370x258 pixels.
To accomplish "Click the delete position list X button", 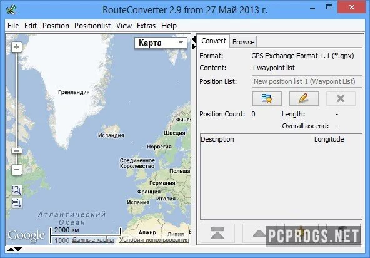I will (341, 98).
